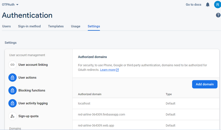Select the Usage tab
The image size is (221, 130).
point(76,26)
